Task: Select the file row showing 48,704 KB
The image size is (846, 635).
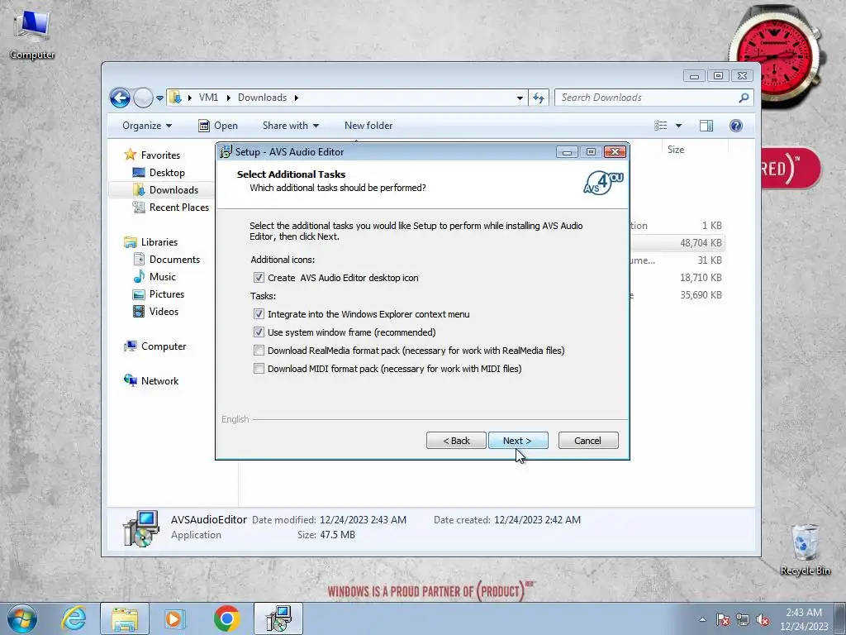Action: tap(677, 243)
